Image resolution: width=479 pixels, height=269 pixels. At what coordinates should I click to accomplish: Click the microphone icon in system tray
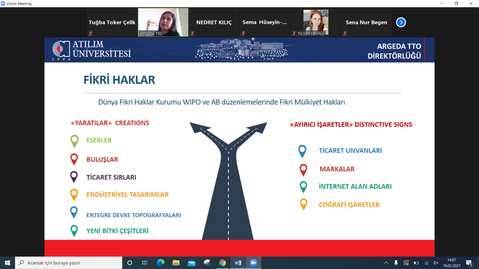pyautogui.click(x=396, y=263)
